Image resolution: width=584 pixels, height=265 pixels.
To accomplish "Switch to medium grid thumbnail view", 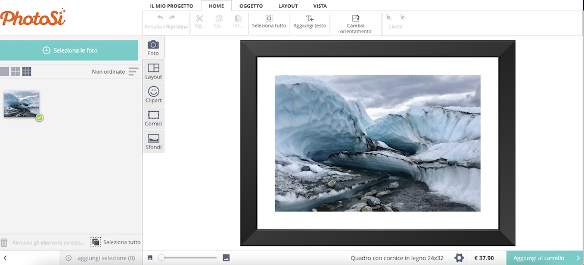I will [x=15, y=72].
